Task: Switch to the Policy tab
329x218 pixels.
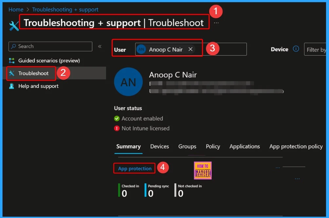Action: click(213, 146)
